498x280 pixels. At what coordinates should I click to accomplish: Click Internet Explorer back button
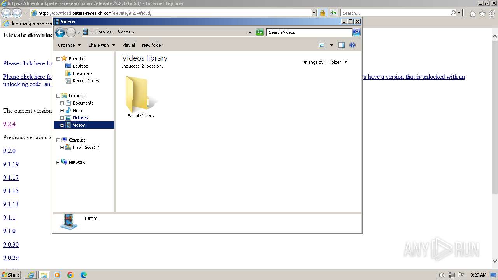click(x=6, y=13)
